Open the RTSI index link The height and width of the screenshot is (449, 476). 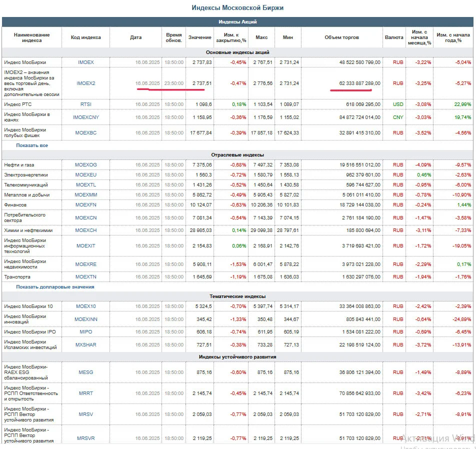tap(86, 104)
